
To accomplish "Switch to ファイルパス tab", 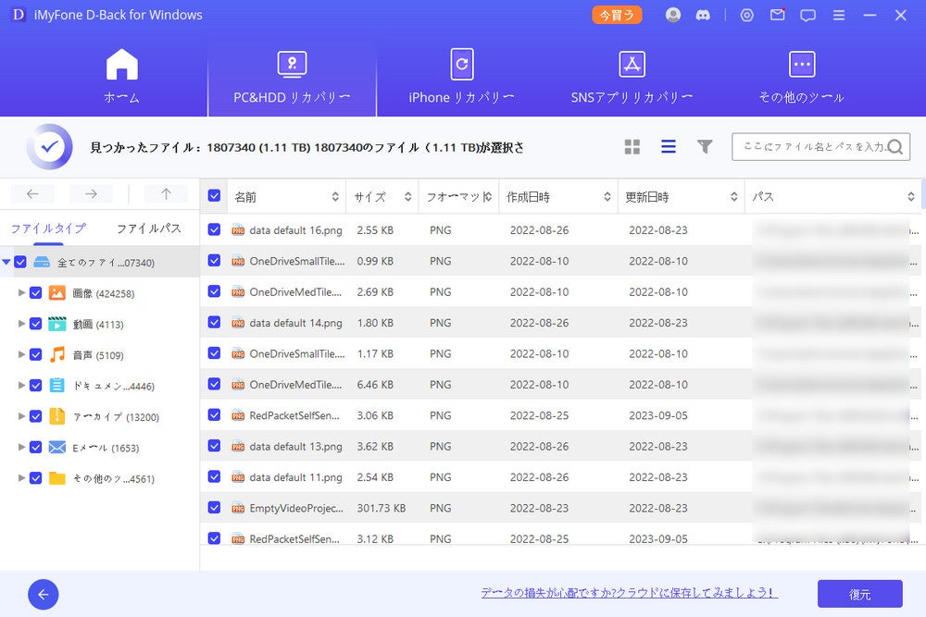I will [x=148, y=228].
